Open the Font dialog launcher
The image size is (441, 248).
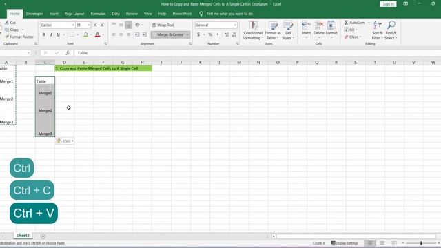pos(105,44)
